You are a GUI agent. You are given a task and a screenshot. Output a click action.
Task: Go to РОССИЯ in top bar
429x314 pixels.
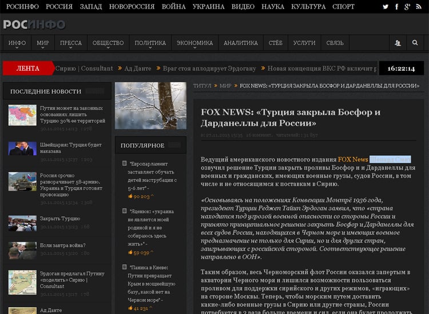click(59, 6)
